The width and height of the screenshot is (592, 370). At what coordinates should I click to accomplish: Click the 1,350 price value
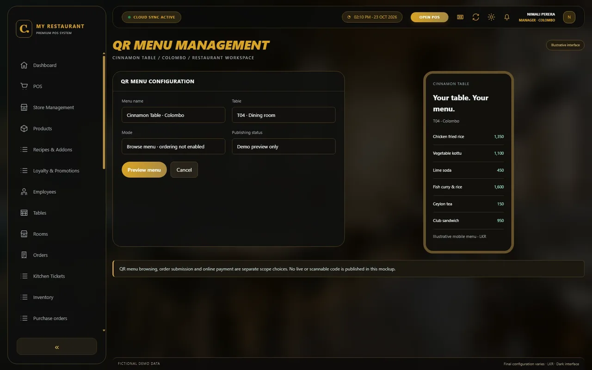pyautogui.click(x=499, y=137)
